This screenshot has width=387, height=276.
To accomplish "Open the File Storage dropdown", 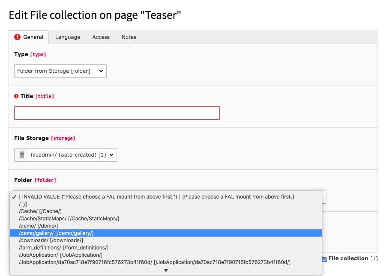I will coord(72,154).
